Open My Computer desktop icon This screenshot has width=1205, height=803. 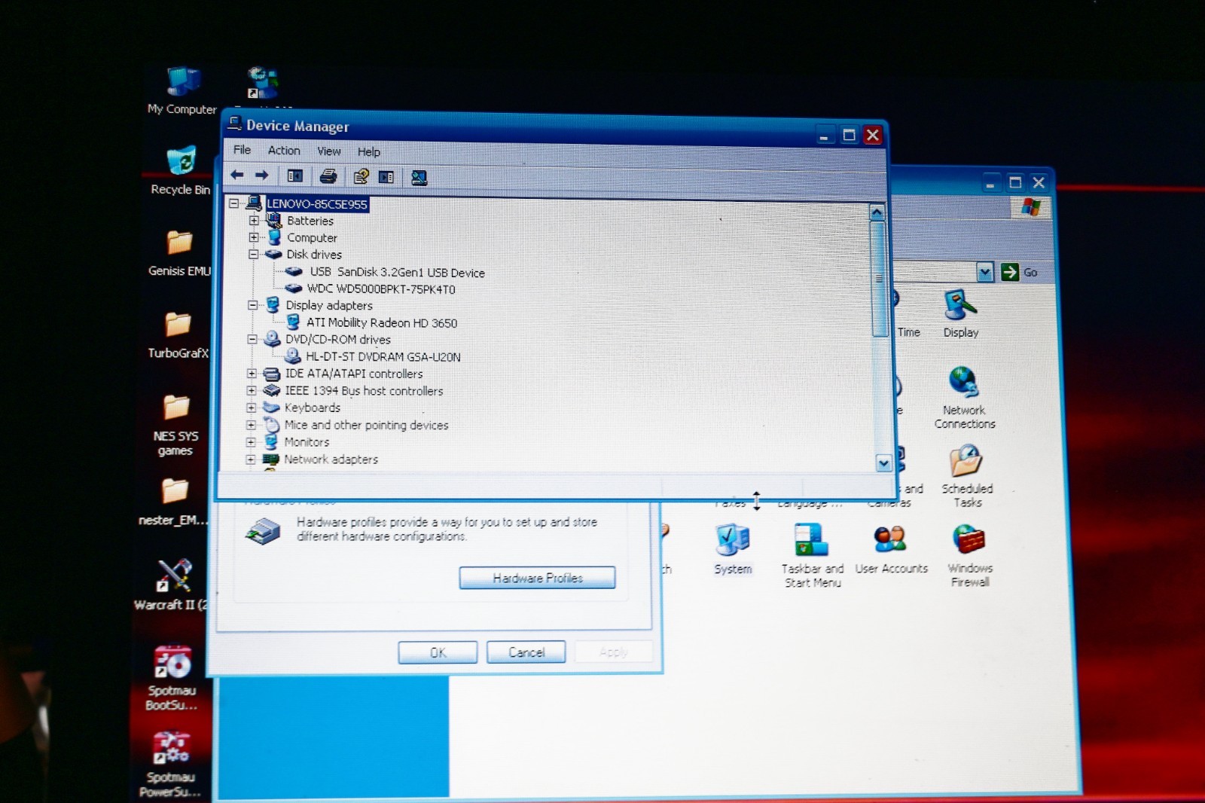click(182, 90)
